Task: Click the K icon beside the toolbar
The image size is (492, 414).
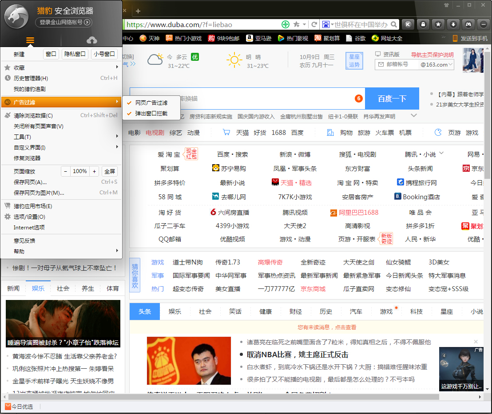Action: [x=408, y=24]
